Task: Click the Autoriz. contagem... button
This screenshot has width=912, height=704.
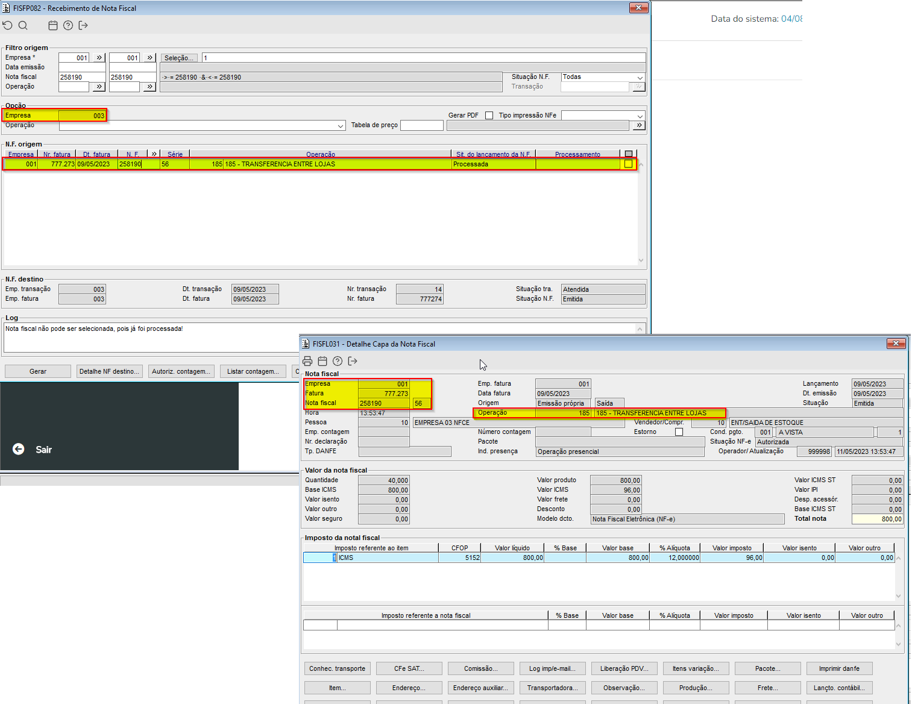Action: point(181,371)
